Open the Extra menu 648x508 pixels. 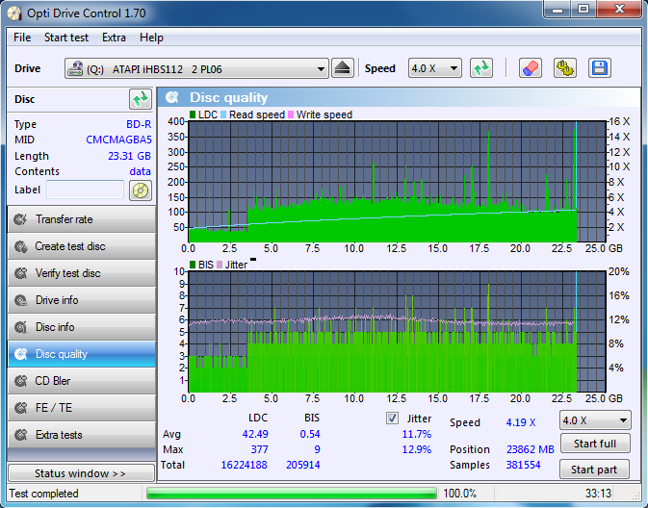point(114,38)
